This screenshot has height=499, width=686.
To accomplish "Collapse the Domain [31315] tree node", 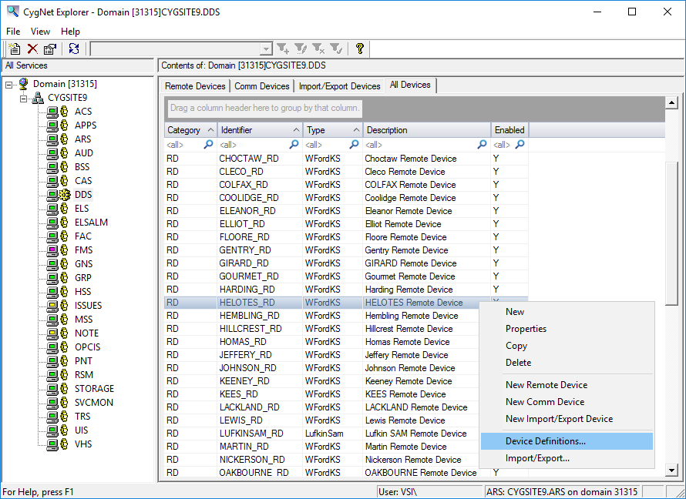I will [x=8, y=85].
